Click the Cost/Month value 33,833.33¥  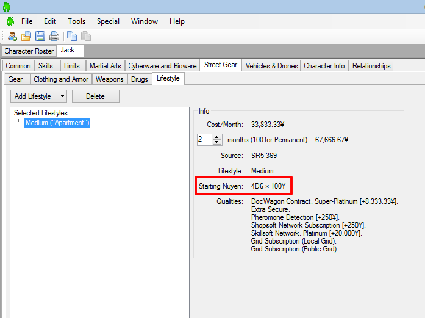click(x=268, y=125)
